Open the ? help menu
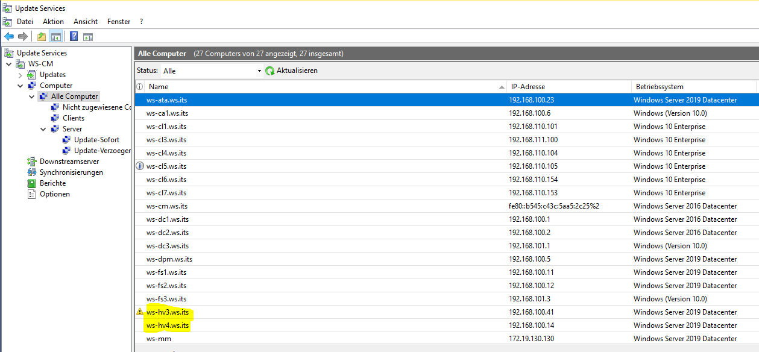 [141, 22]
